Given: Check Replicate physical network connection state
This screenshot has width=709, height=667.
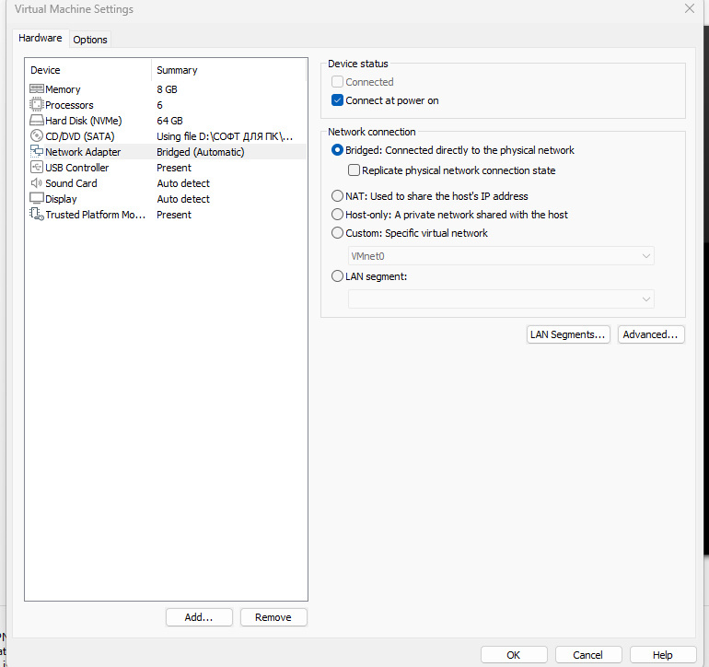Looking at the screenshot, I should point(354,170).
